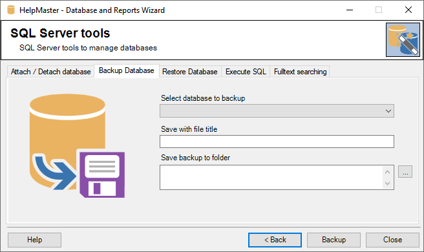
Task: Click the database wizard wand icon
Action: tap(403, 40)
